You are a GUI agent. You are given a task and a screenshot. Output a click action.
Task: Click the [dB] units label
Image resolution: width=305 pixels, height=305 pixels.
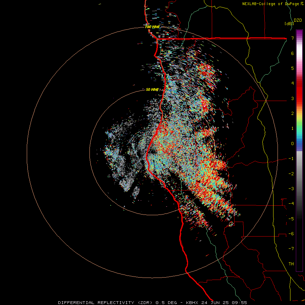tap(289, 23)
